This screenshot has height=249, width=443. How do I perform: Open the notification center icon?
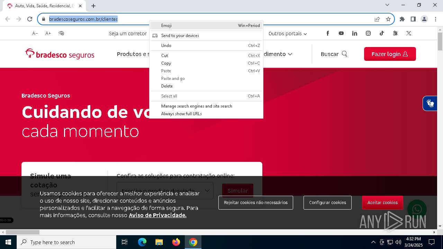click(x=432, y=242)
